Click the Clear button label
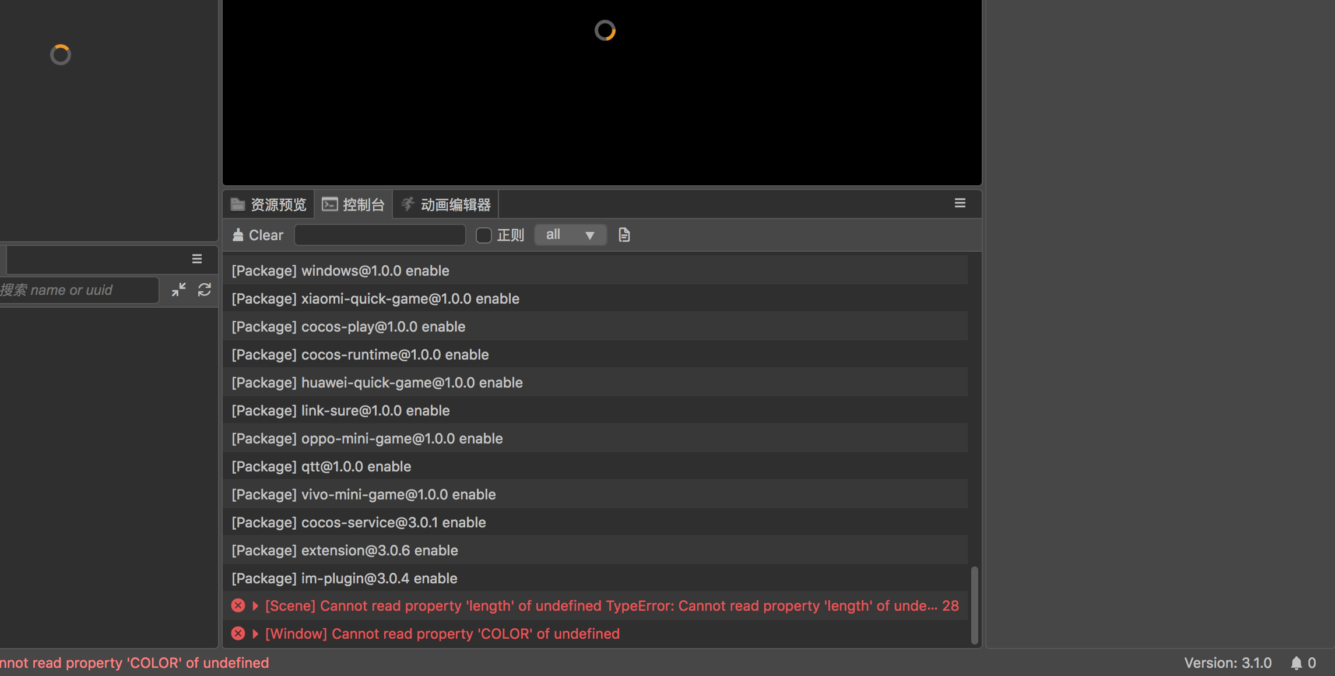Viewport: 1335px width, 676px height. click(x=266, y=235)
